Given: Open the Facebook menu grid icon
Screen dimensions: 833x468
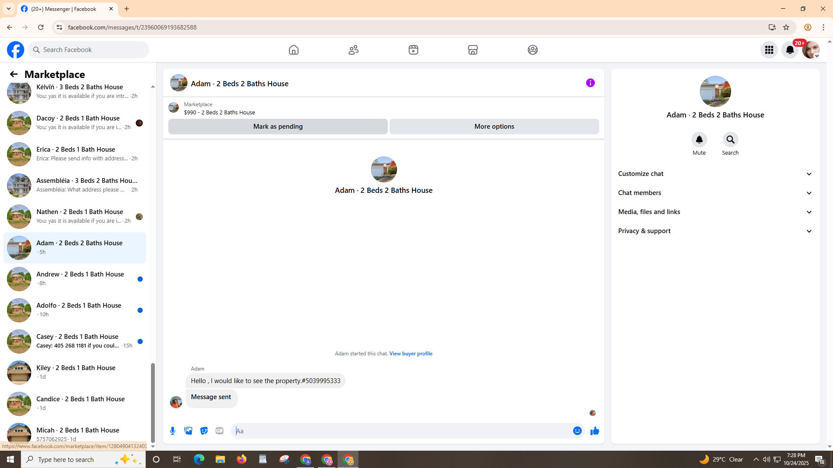Looking at the screenshot, I should coord(769,50).
